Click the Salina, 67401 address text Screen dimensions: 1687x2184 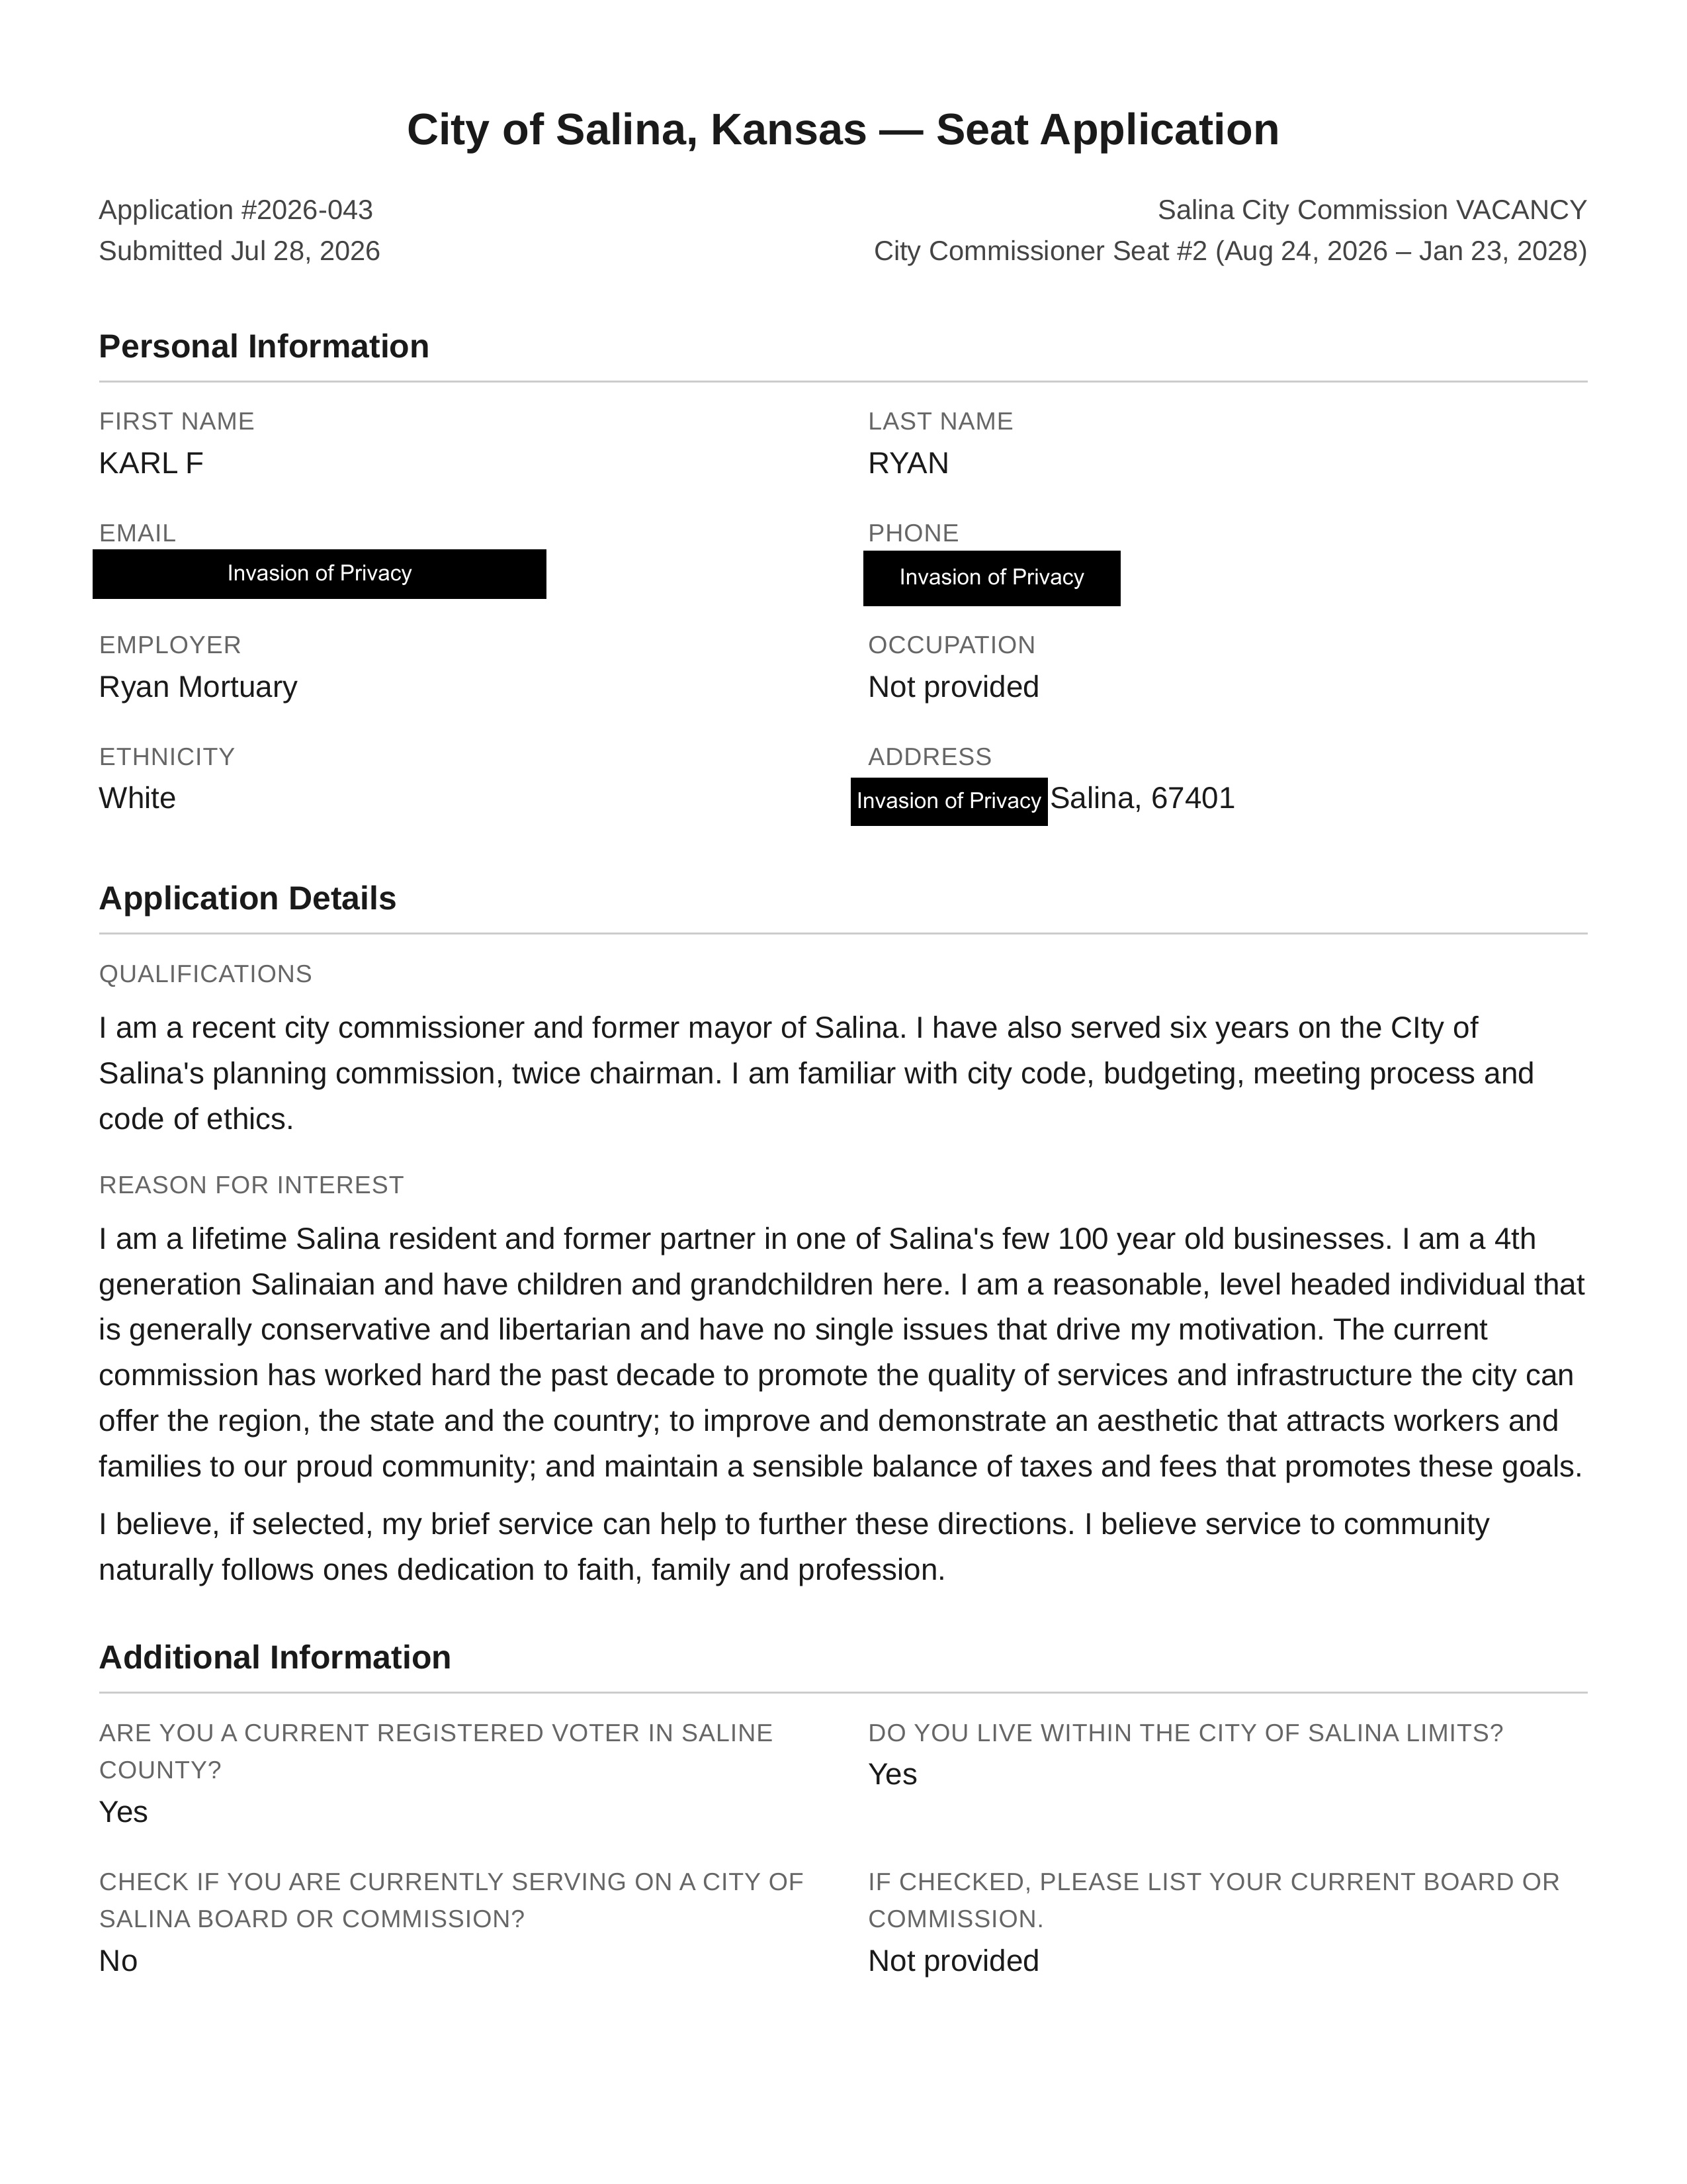[1143, 798]
